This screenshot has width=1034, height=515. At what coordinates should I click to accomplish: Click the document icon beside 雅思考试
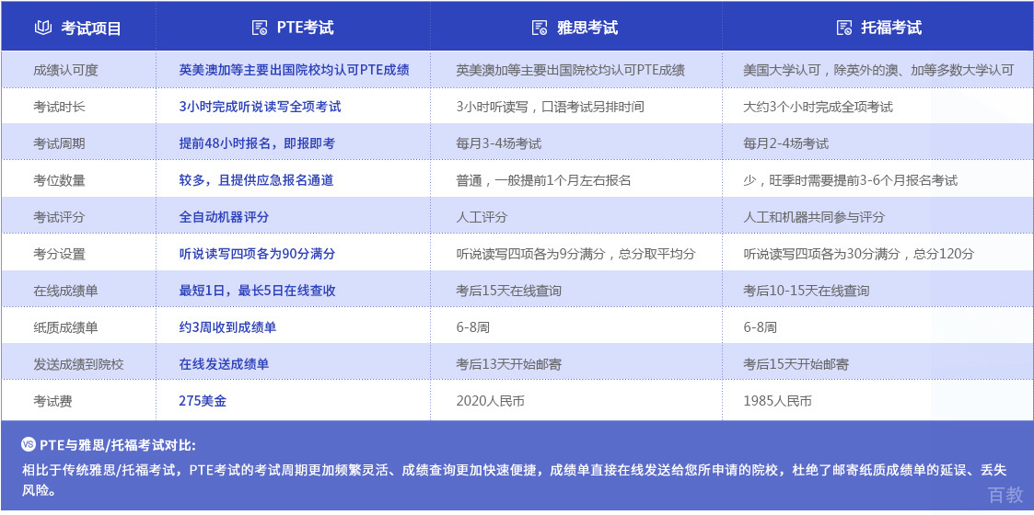point(540,28)
